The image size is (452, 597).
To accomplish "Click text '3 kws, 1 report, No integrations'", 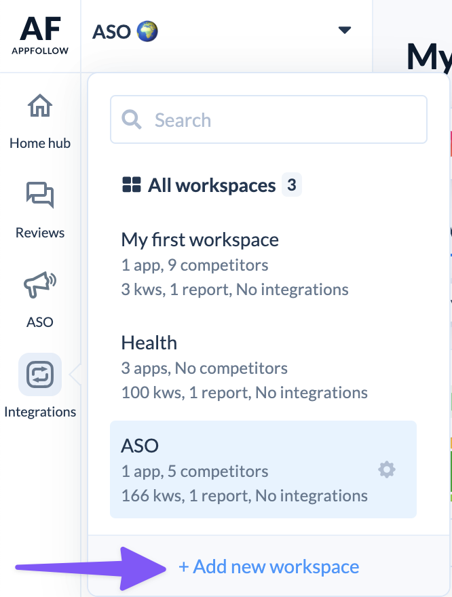I will pyautogui.click(x=235, y=290).
